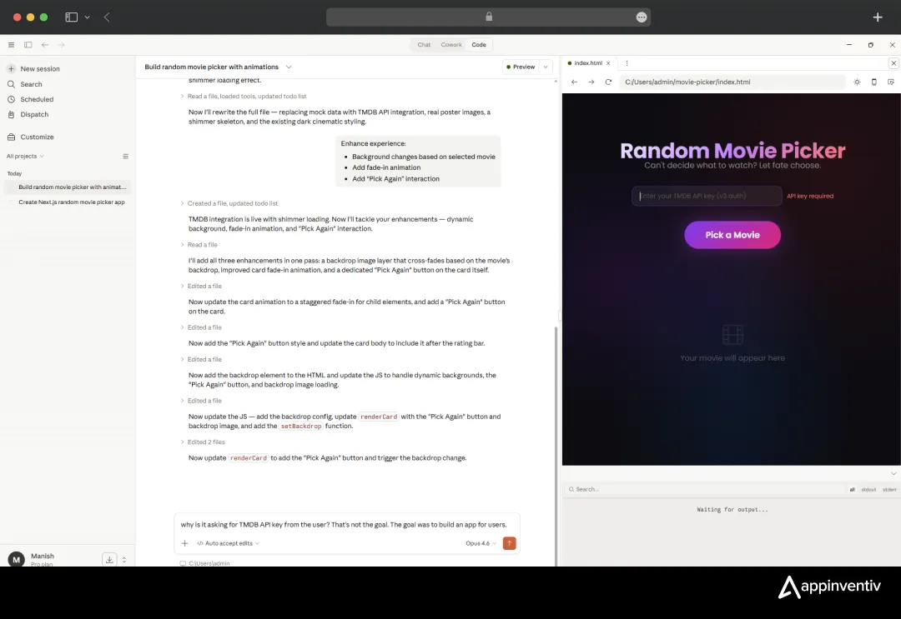
Task: Toggle the preview theme brightness icon
Action: (857, 82)
